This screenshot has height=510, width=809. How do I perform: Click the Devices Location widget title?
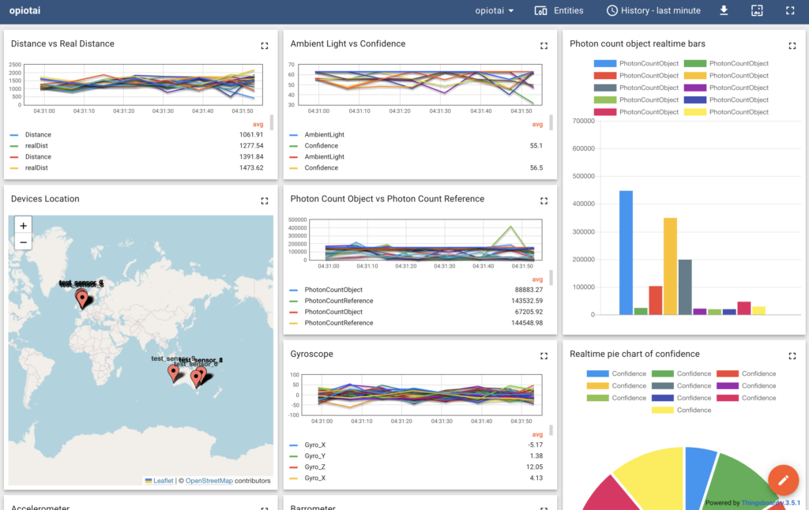(45, 199)
